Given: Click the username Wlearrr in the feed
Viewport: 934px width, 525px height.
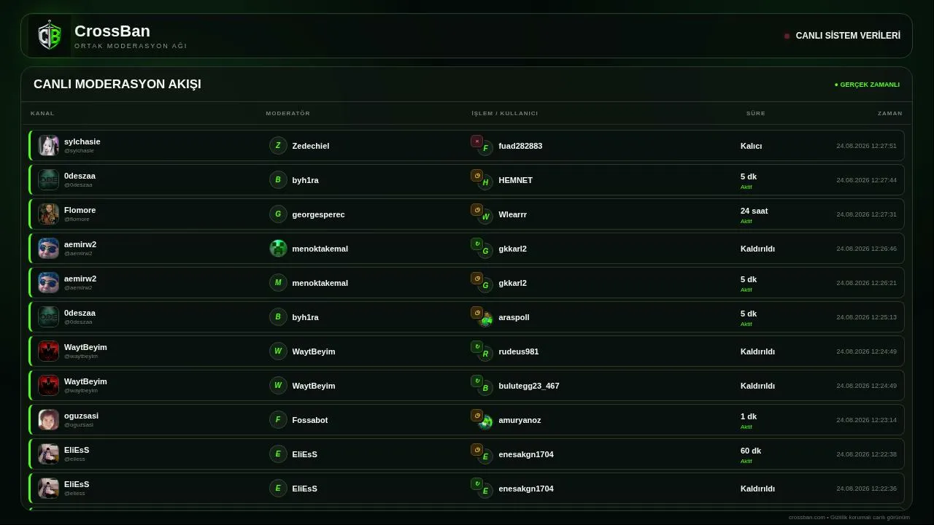Looking at the screenshot, I should pyautogui.click(x=512, y=214).
